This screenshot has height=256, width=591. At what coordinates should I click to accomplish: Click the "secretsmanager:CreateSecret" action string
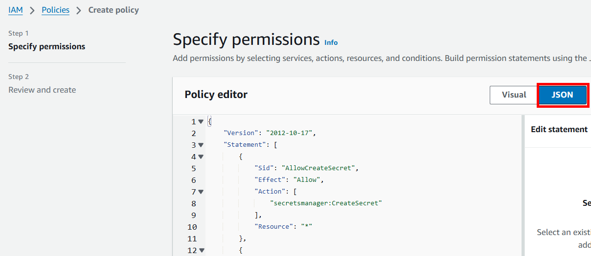pos(326,203)
